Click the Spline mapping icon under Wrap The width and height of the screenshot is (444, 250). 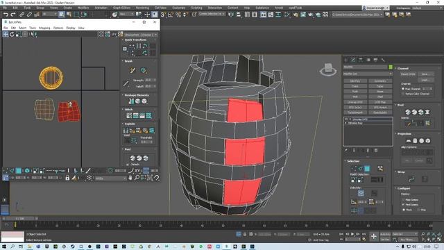(411, 179)
